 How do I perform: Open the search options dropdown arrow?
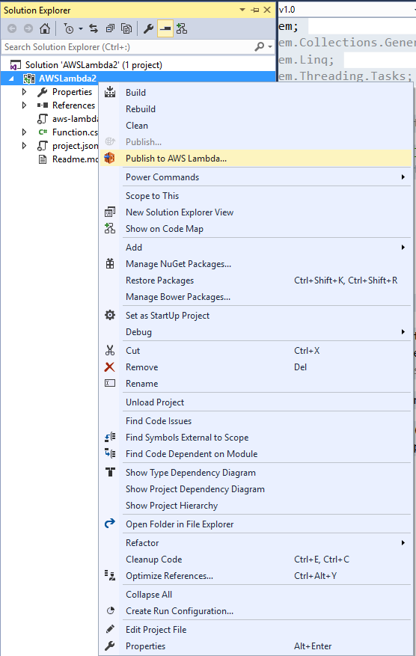270,47
